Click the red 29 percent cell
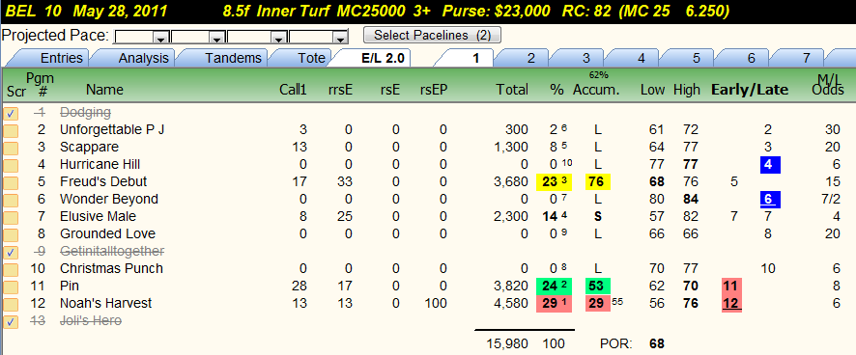This screenshot has height=355, width=856. 556,303
